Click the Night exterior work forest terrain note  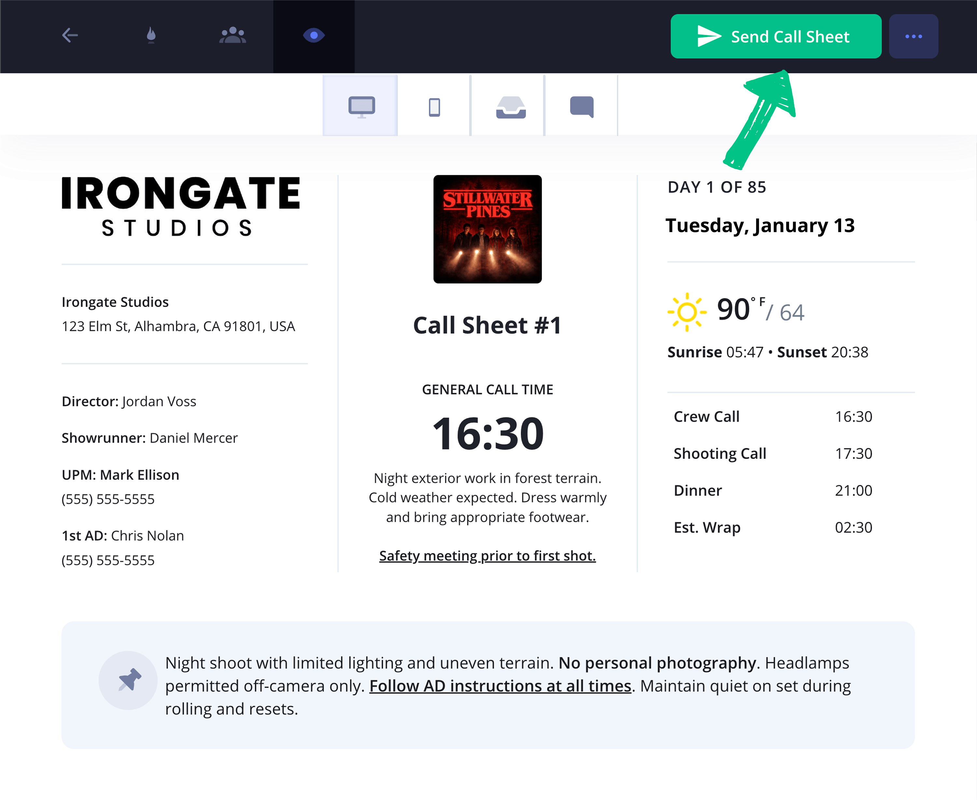pyautogui.click(x=487, y=498)
